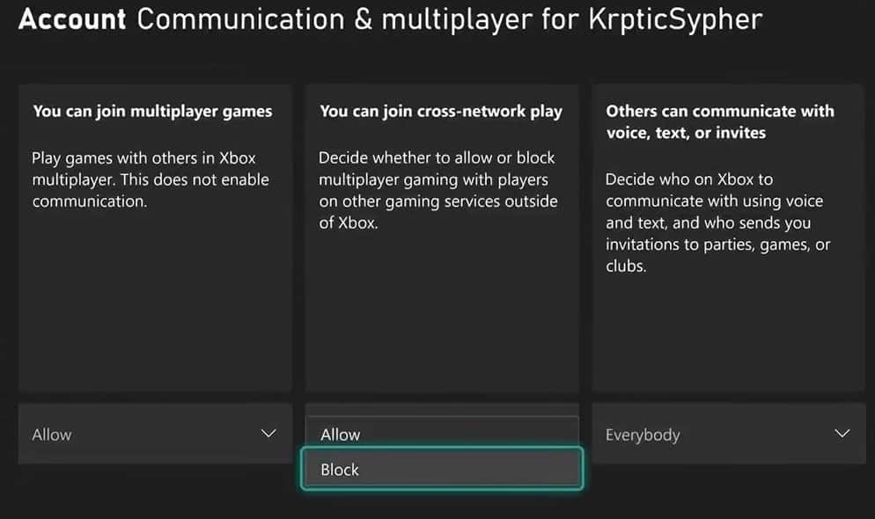Expand the Everybody communication dropdown chevron
The height and width of the screenshot is (519, 875).
point(842,434)
